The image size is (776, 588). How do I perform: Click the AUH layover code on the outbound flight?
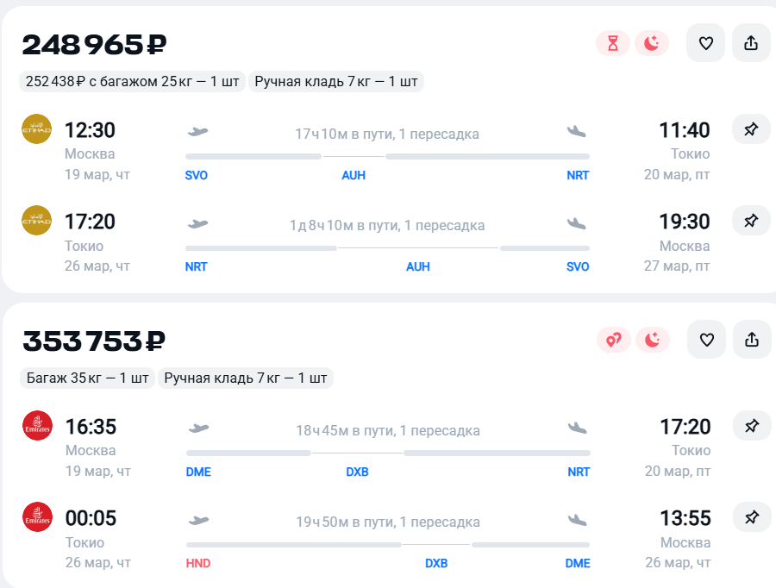[x=354, y=175]
